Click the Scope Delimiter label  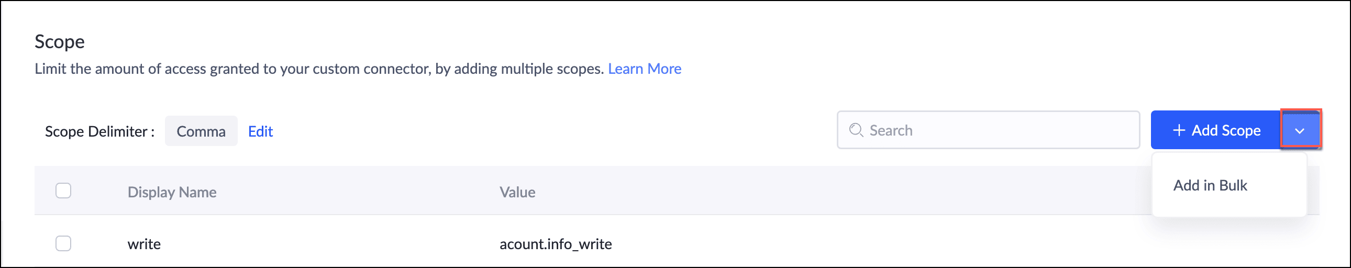[99, 131]
